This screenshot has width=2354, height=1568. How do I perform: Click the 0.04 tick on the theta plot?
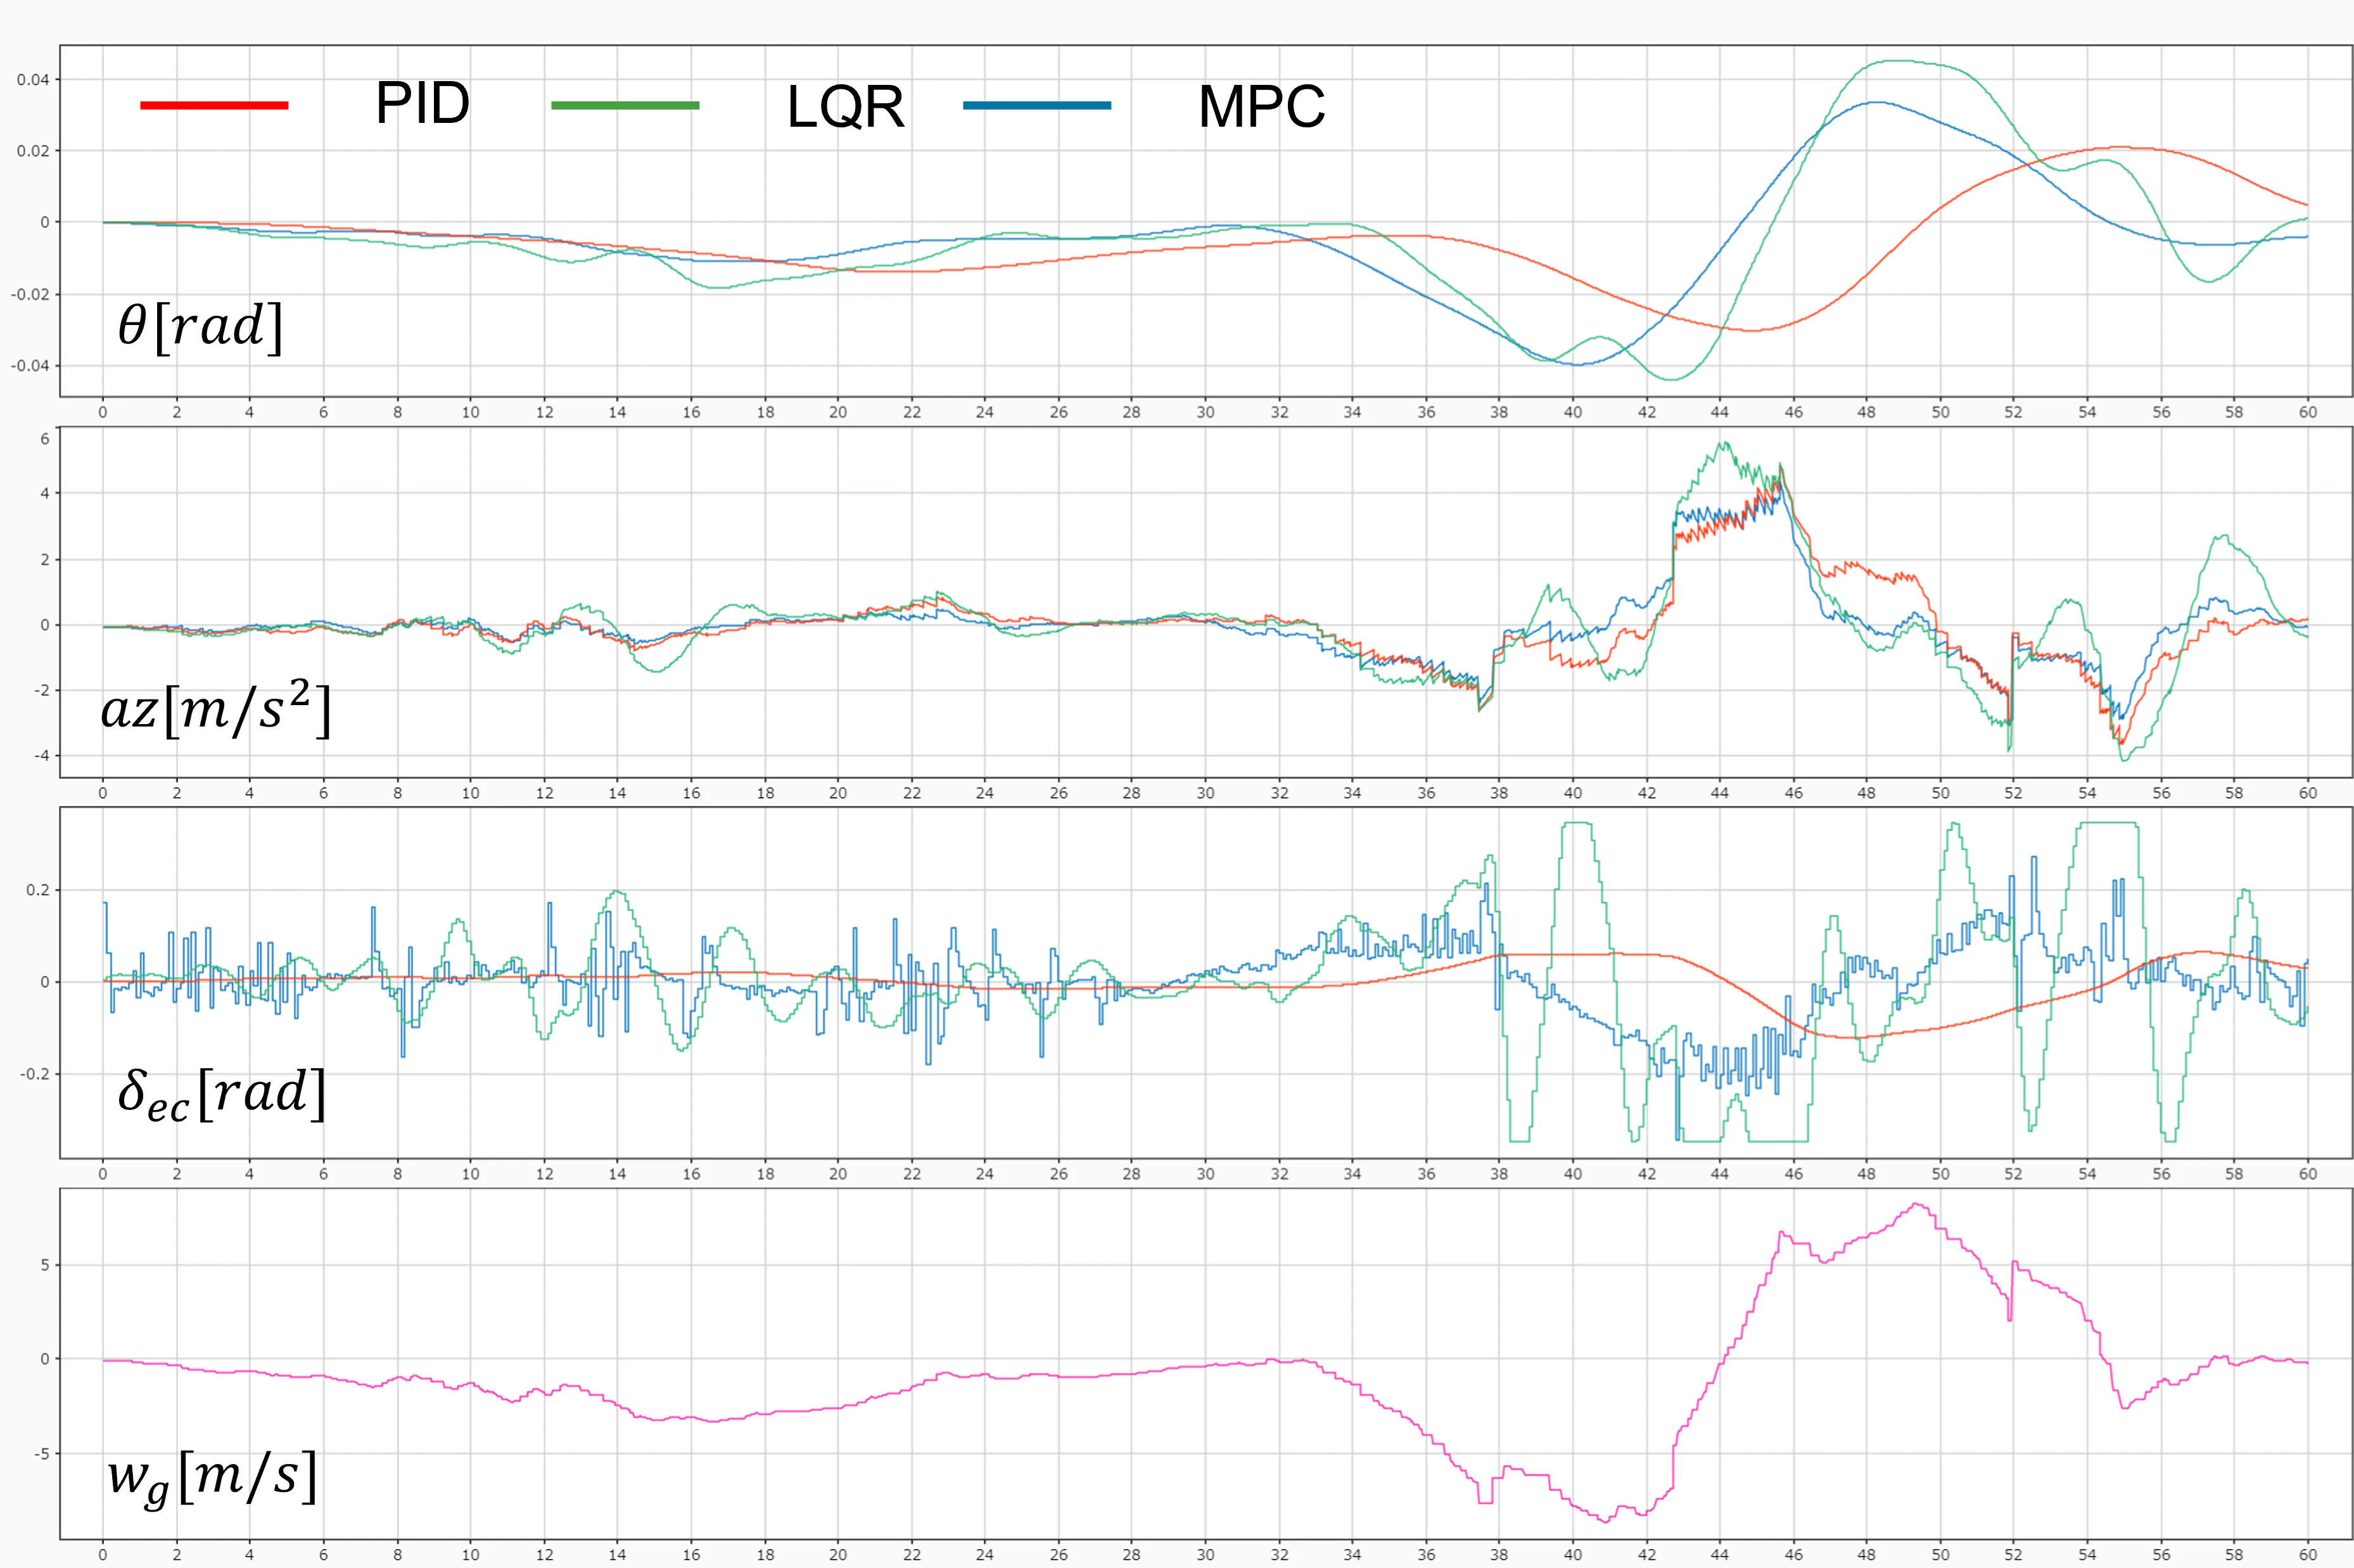click(x=32, y=80)
